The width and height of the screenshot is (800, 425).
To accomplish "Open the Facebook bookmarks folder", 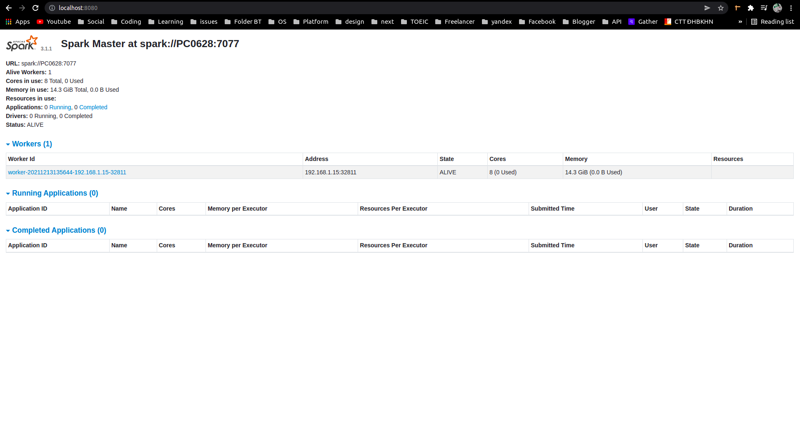I will 537,22.
